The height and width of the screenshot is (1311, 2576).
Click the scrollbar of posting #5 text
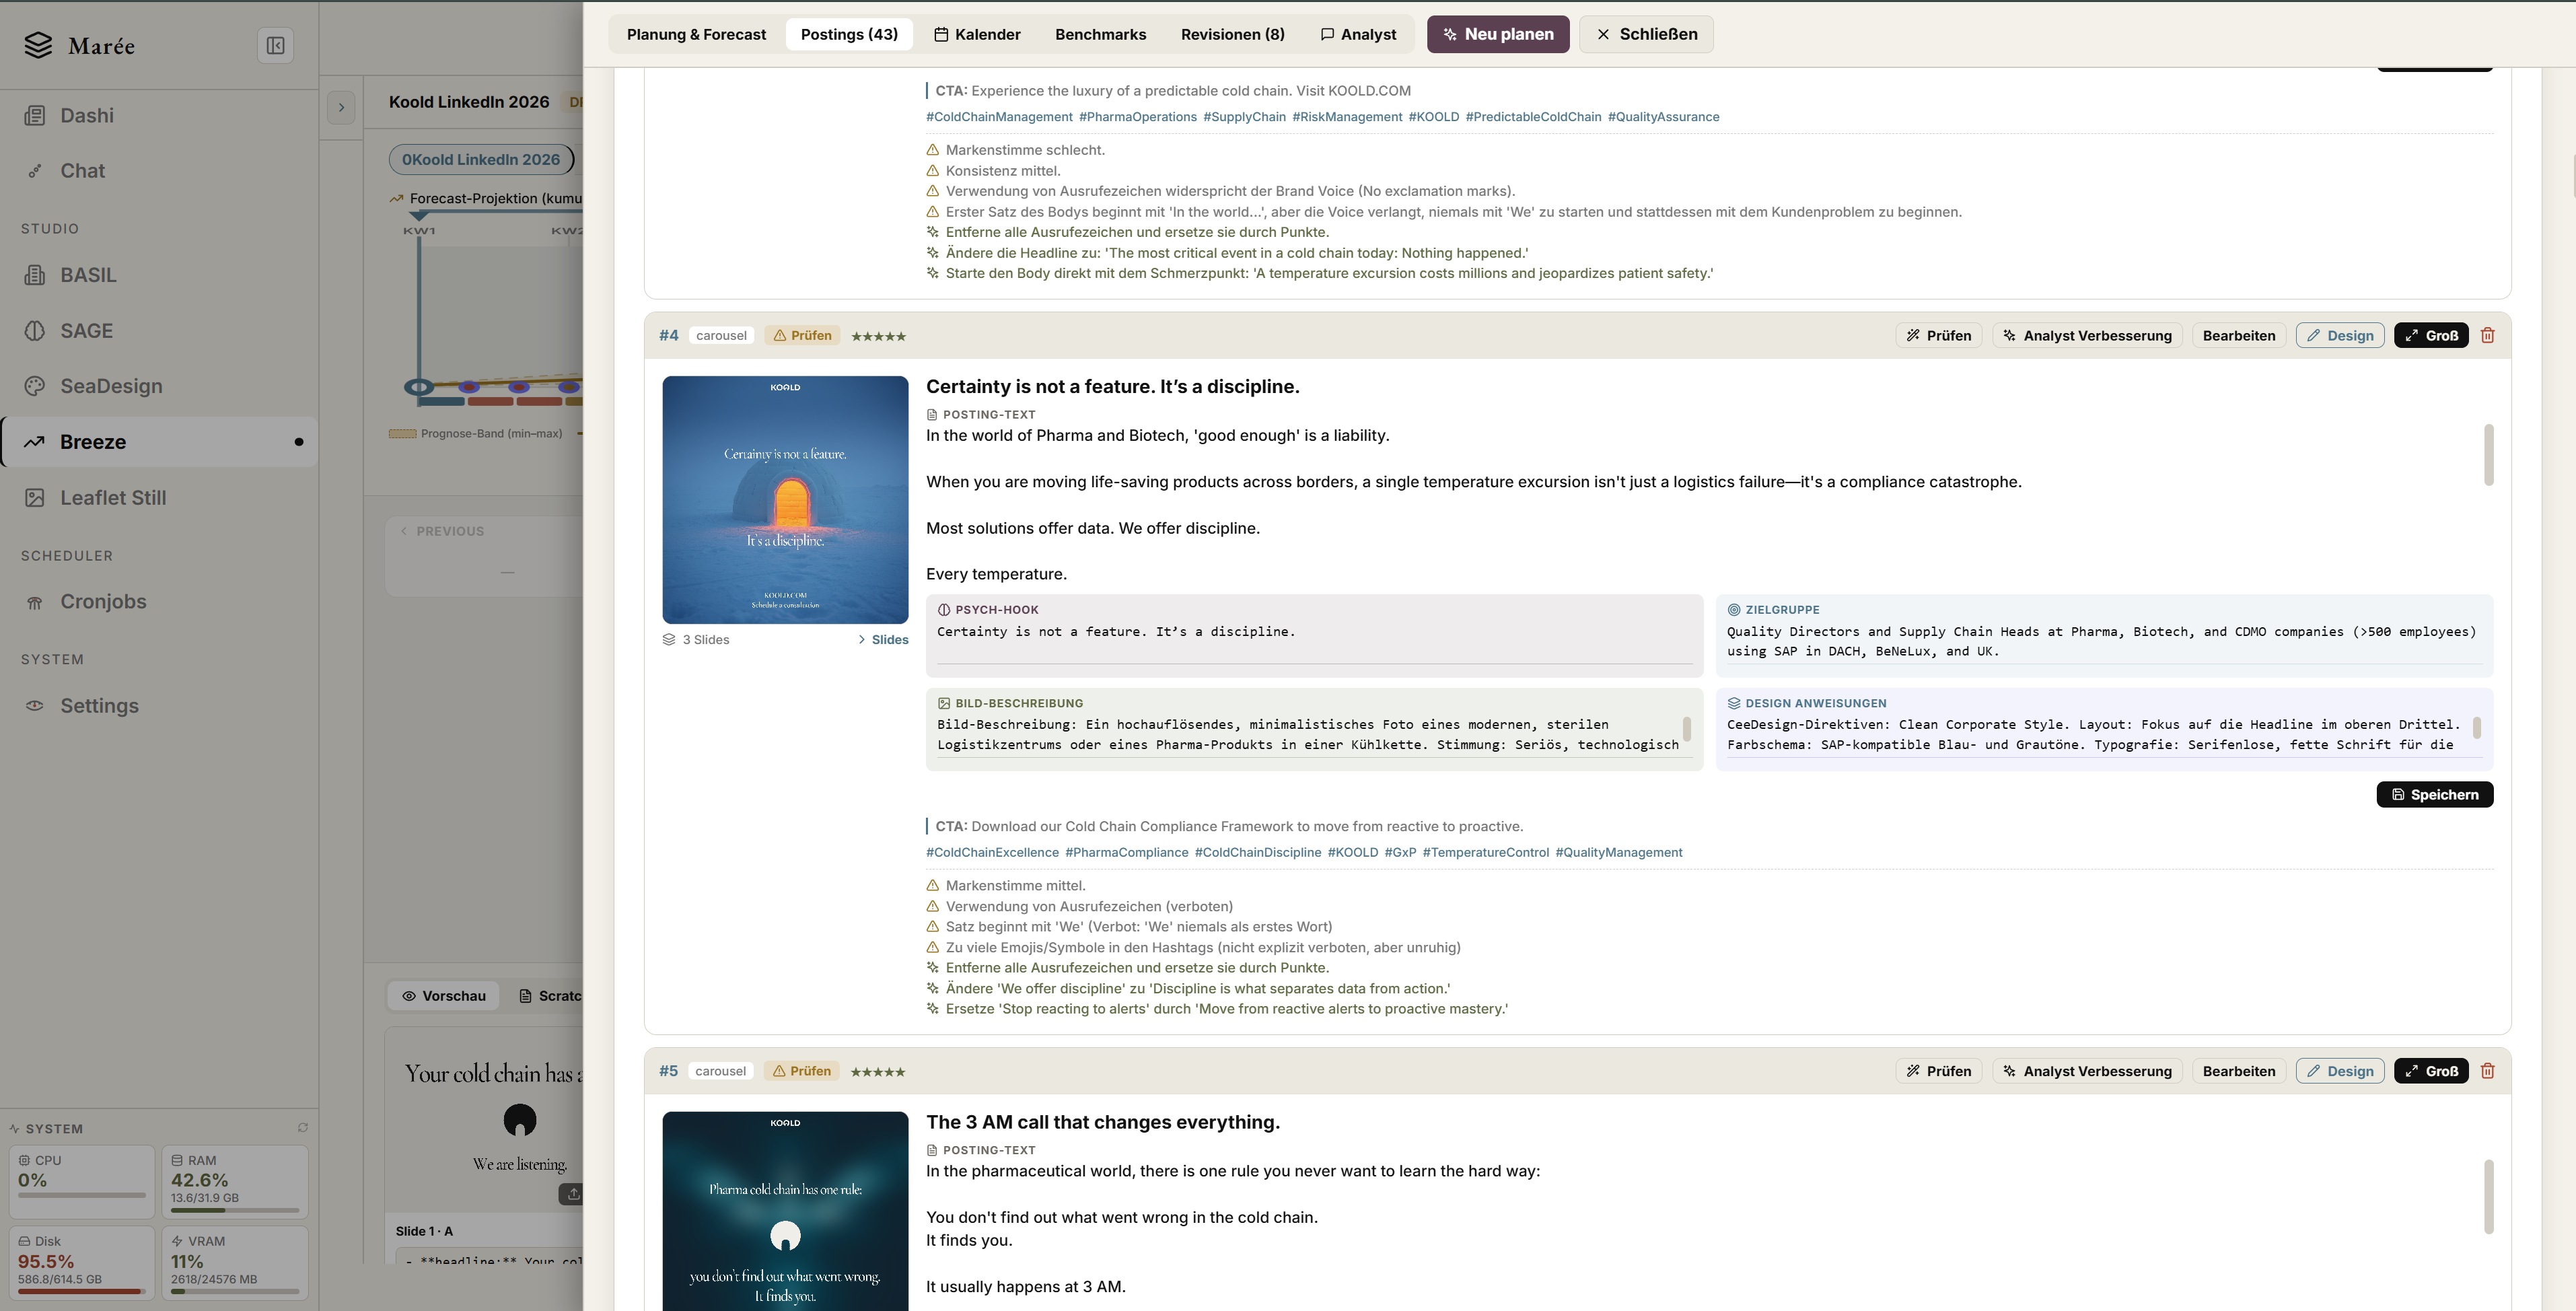click(2488, 1196)
